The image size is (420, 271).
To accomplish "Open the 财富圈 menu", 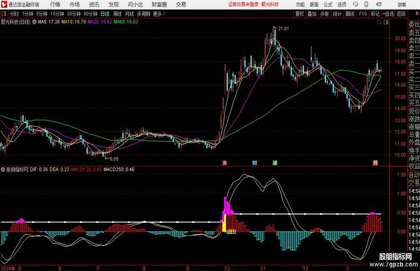I will (x=159, y=4).
